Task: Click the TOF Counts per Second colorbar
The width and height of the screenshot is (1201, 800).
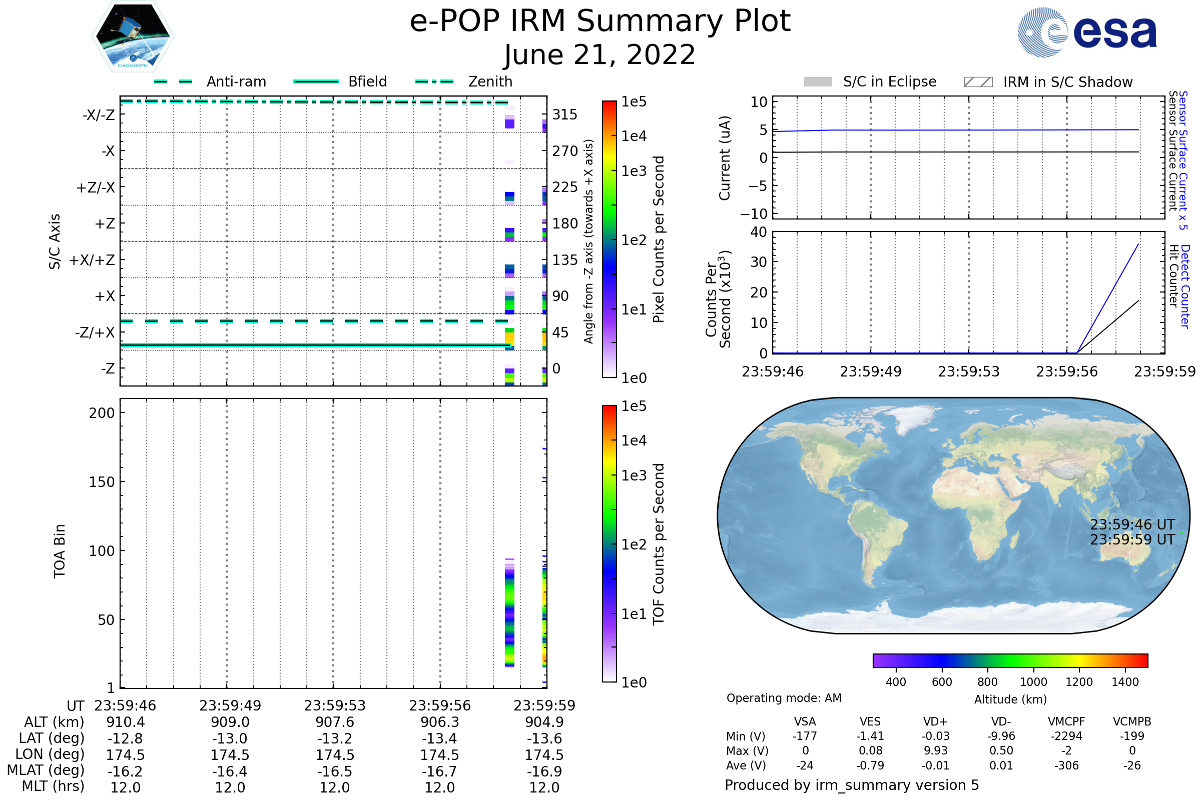Action: click(609, 543)
